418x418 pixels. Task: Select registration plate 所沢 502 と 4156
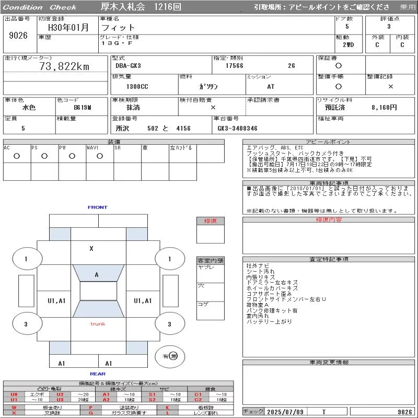(153, 129)
